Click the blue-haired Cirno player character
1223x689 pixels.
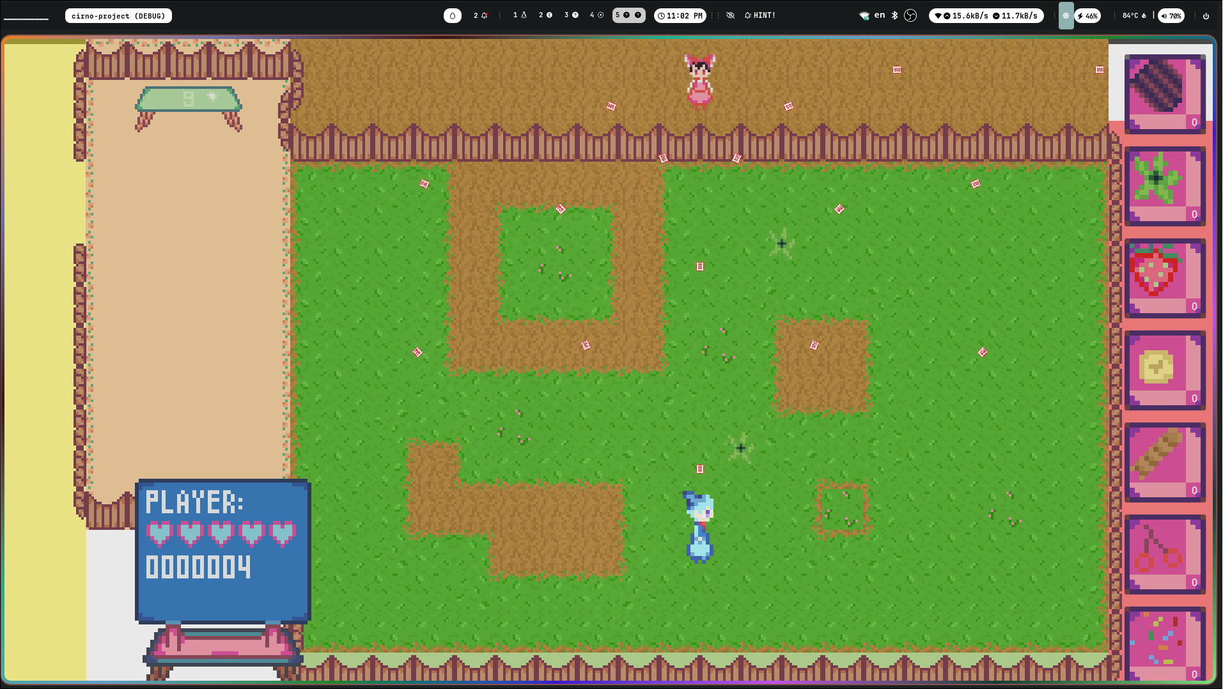(x=699, y=527)
